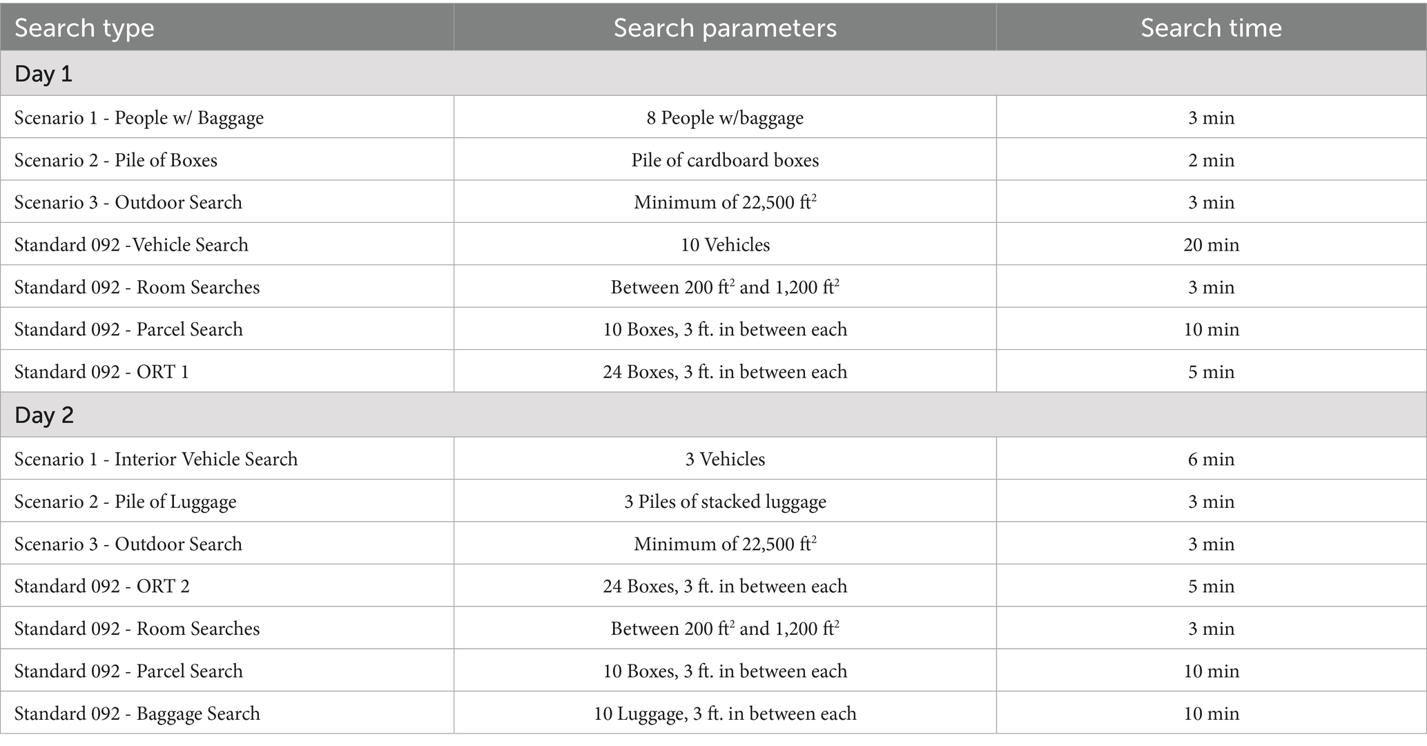Select the Standard 092 - ORT 1 cell

(x=101, y=372)
